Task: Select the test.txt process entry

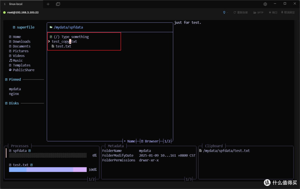Action: pyautogui.click(x=21, y=165)
